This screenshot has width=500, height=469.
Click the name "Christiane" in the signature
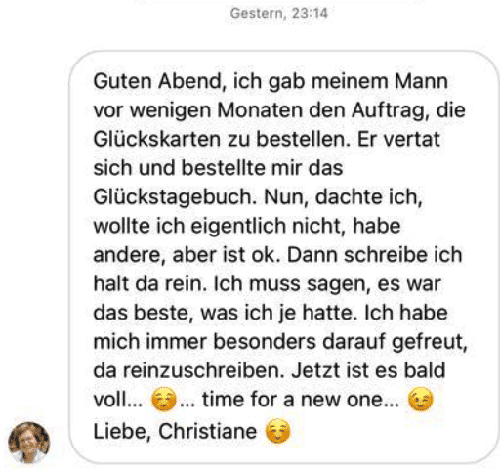pos(208,431)
